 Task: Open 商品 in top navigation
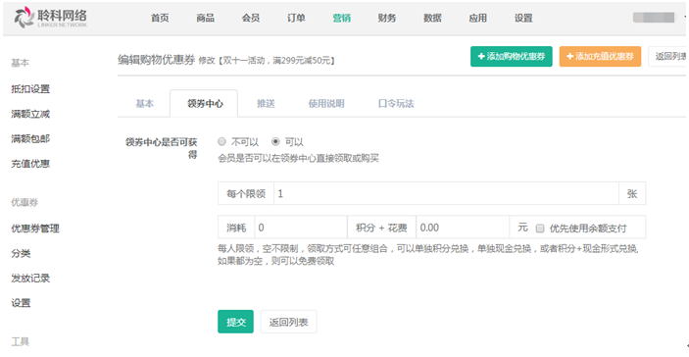coord(205,18)
